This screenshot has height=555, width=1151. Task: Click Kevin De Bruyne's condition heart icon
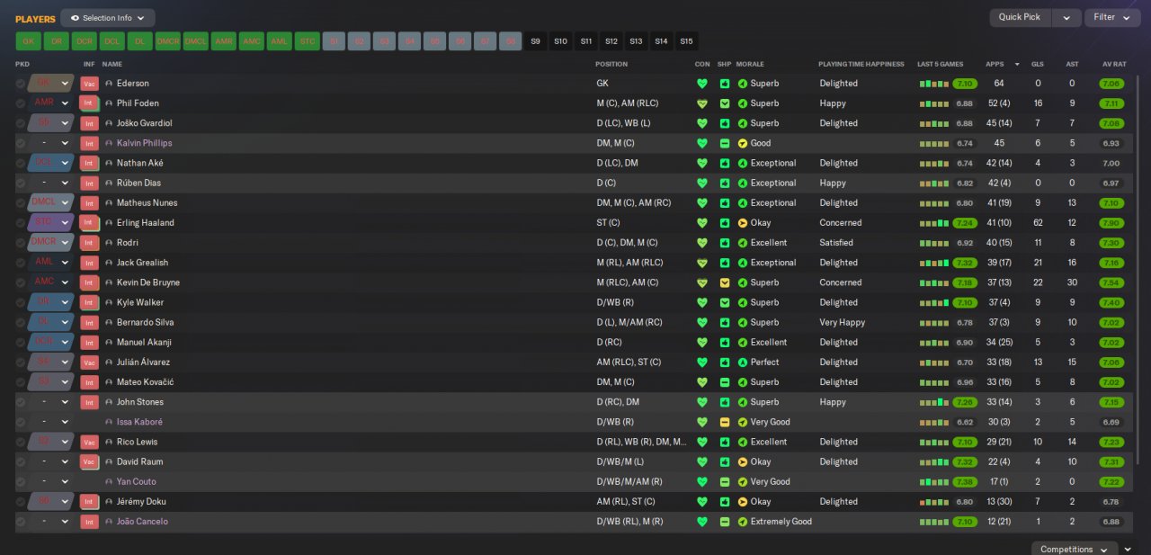point(702,282)
